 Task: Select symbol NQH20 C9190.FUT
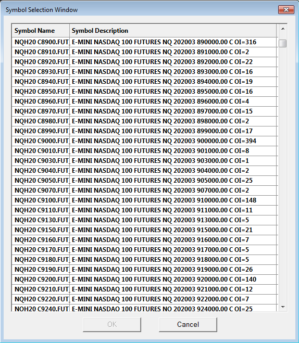click(41, 269)
